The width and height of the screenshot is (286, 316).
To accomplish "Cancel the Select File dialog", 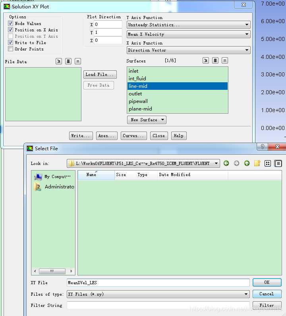I will pos(267,294).
